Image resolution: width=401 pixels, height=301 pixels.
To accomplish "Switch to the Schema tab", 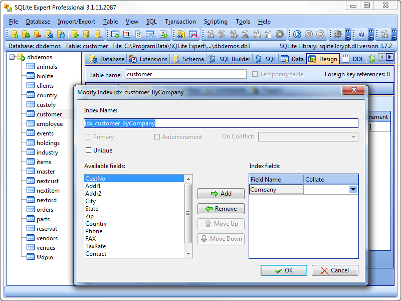I will (188, 59).
